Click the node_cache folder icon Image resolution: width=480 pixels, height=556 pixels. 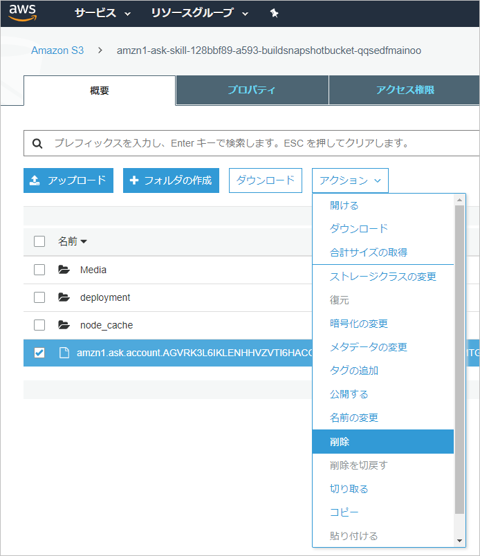[64, 325]
